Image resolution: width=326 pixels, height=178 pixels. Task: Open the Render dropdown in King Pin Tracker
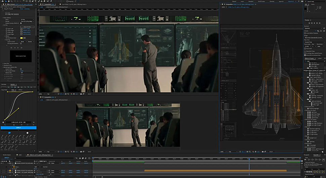tap(27, 21)
